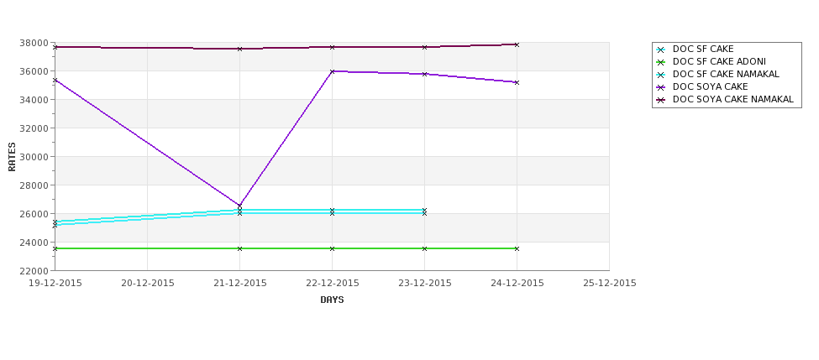This screenshot has width=819, height=360.
Task: Click the DOC SOYA CAKE legend marker
Action: [x=660, y=87]
